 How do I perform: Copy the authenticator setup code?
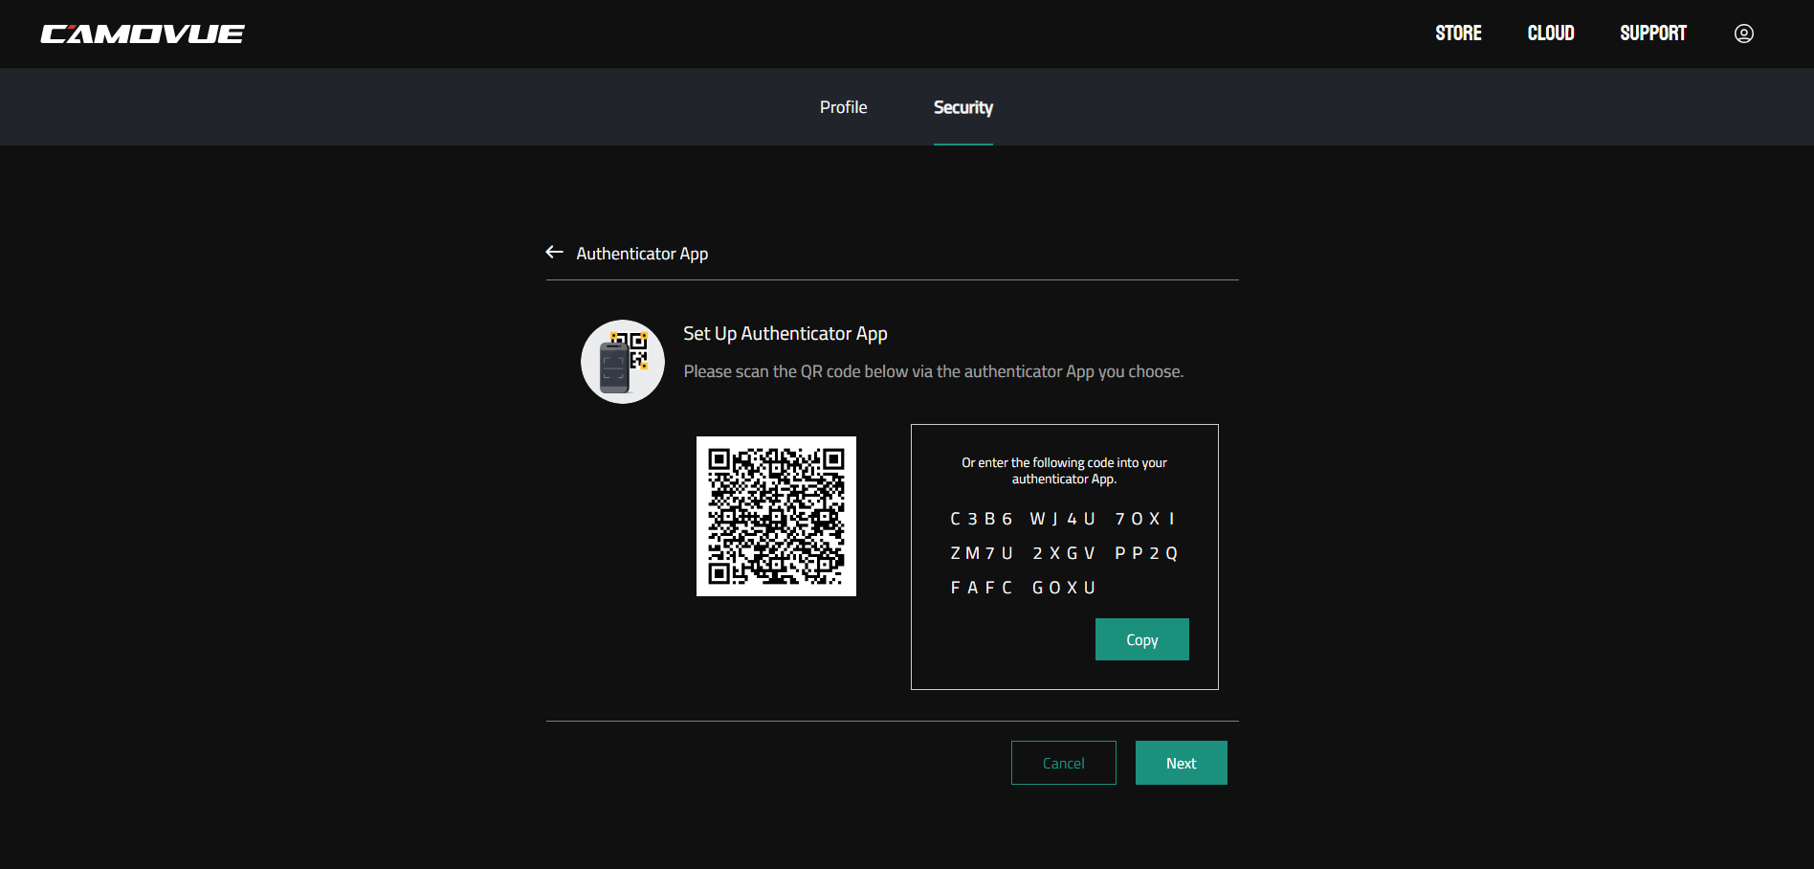[1142, 639]
